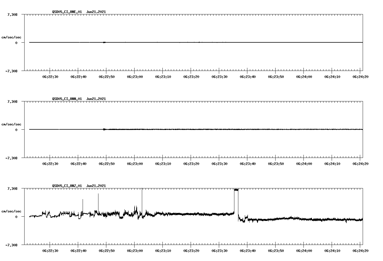Click time label 06:23:10 under HNZ plot
The image size is (383, 261).
(x=163, y=251)
